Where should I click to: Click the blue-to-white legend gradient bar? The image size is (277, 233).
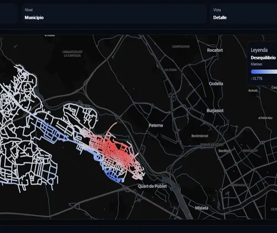264,72
